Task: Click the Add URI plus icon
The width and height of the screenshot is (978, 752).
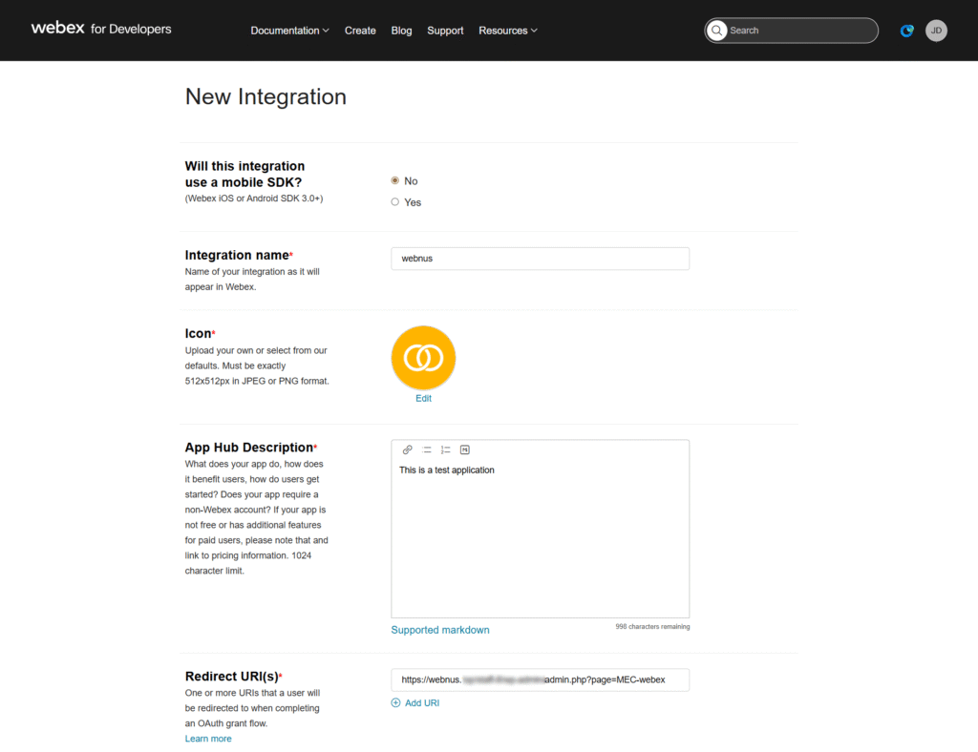Action: [395, 702]
